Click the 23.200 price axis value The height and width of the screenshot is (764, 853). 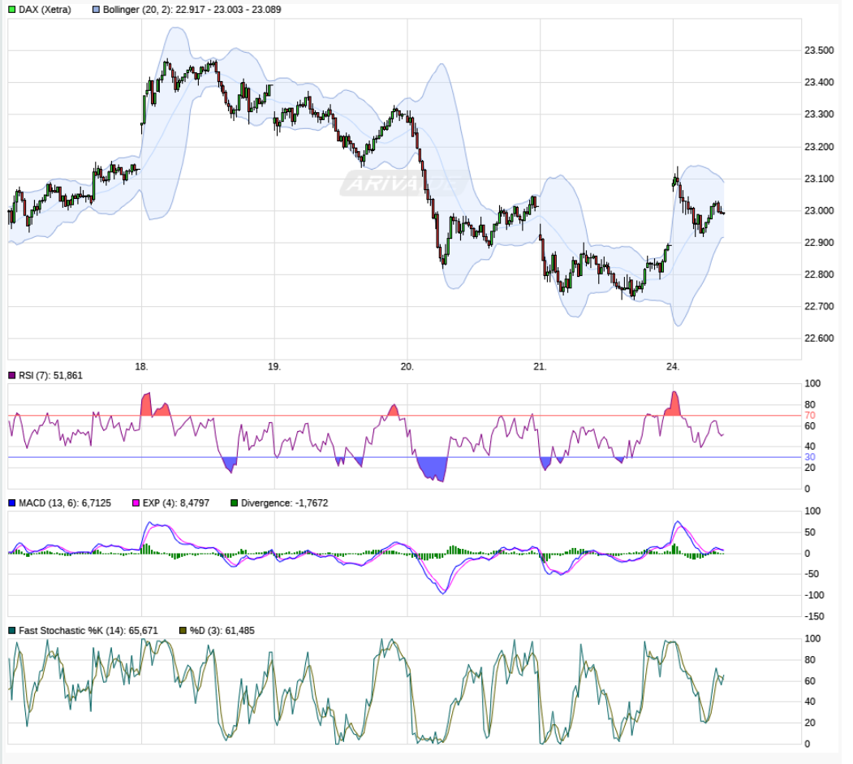[819, 147]
